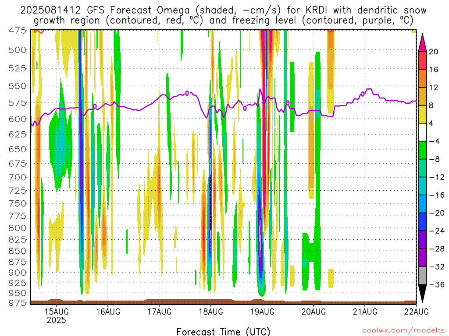
Task: Click the 20AUG time axis label
Action: click(314, 311)
